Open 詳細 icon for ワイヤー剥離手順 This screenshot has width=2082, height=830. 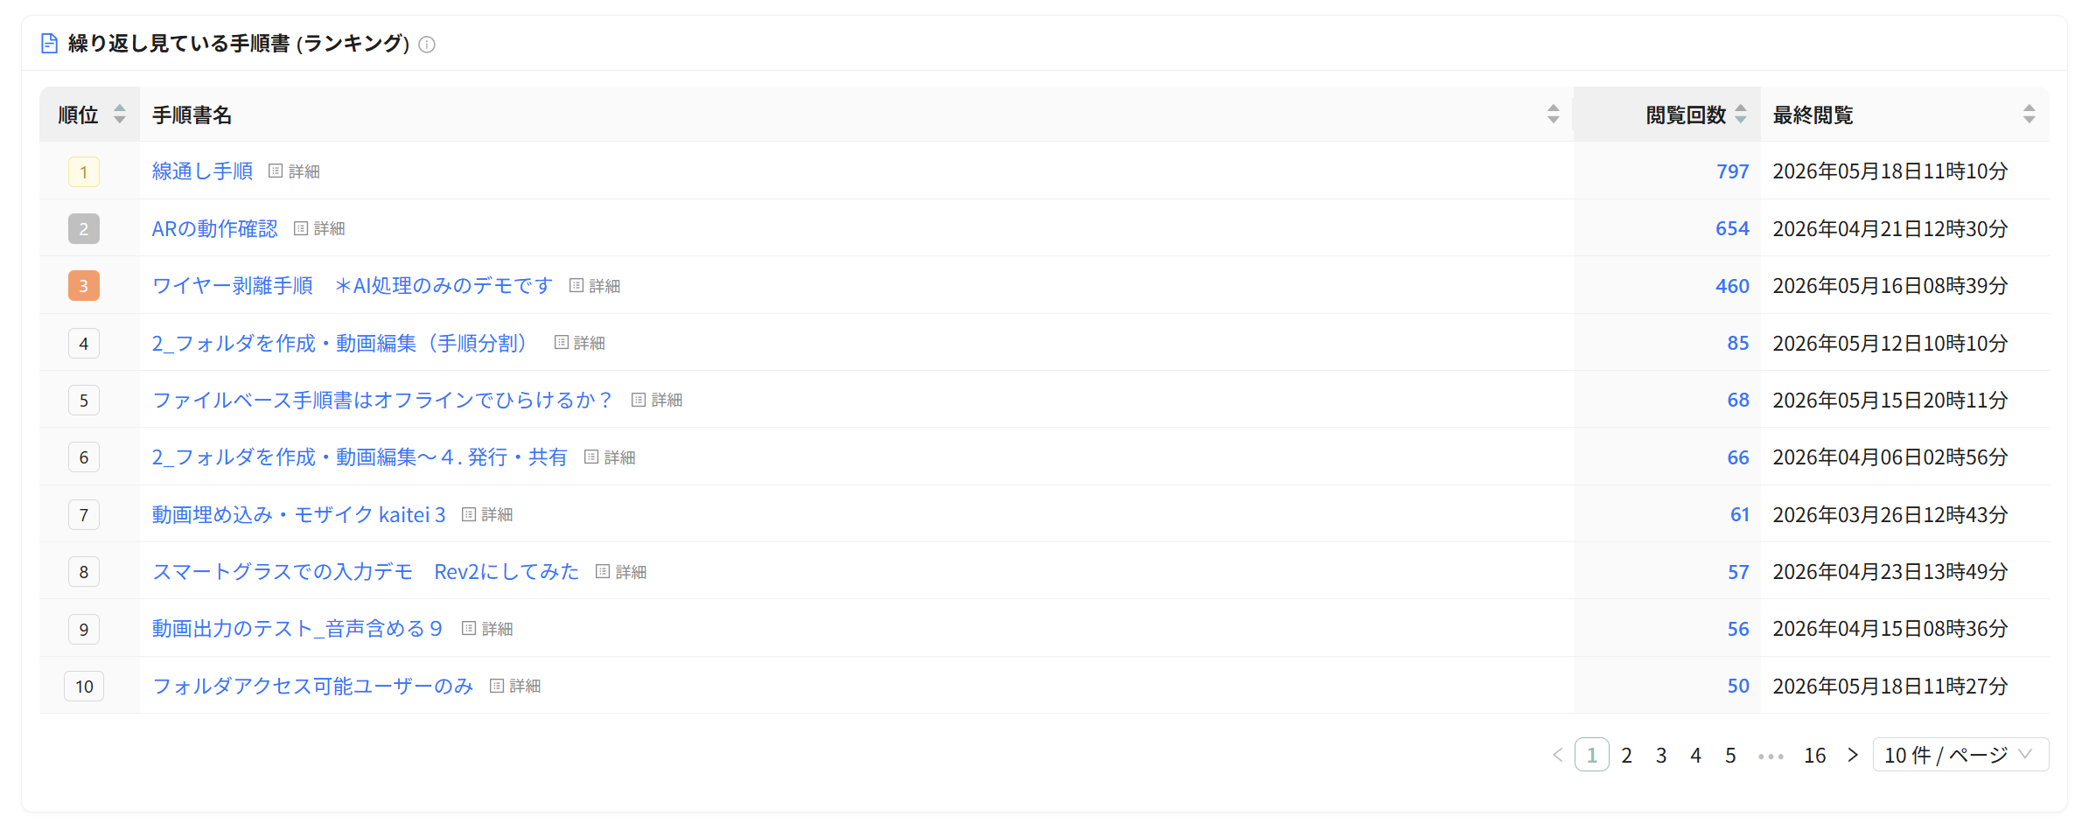pos(595,286)
